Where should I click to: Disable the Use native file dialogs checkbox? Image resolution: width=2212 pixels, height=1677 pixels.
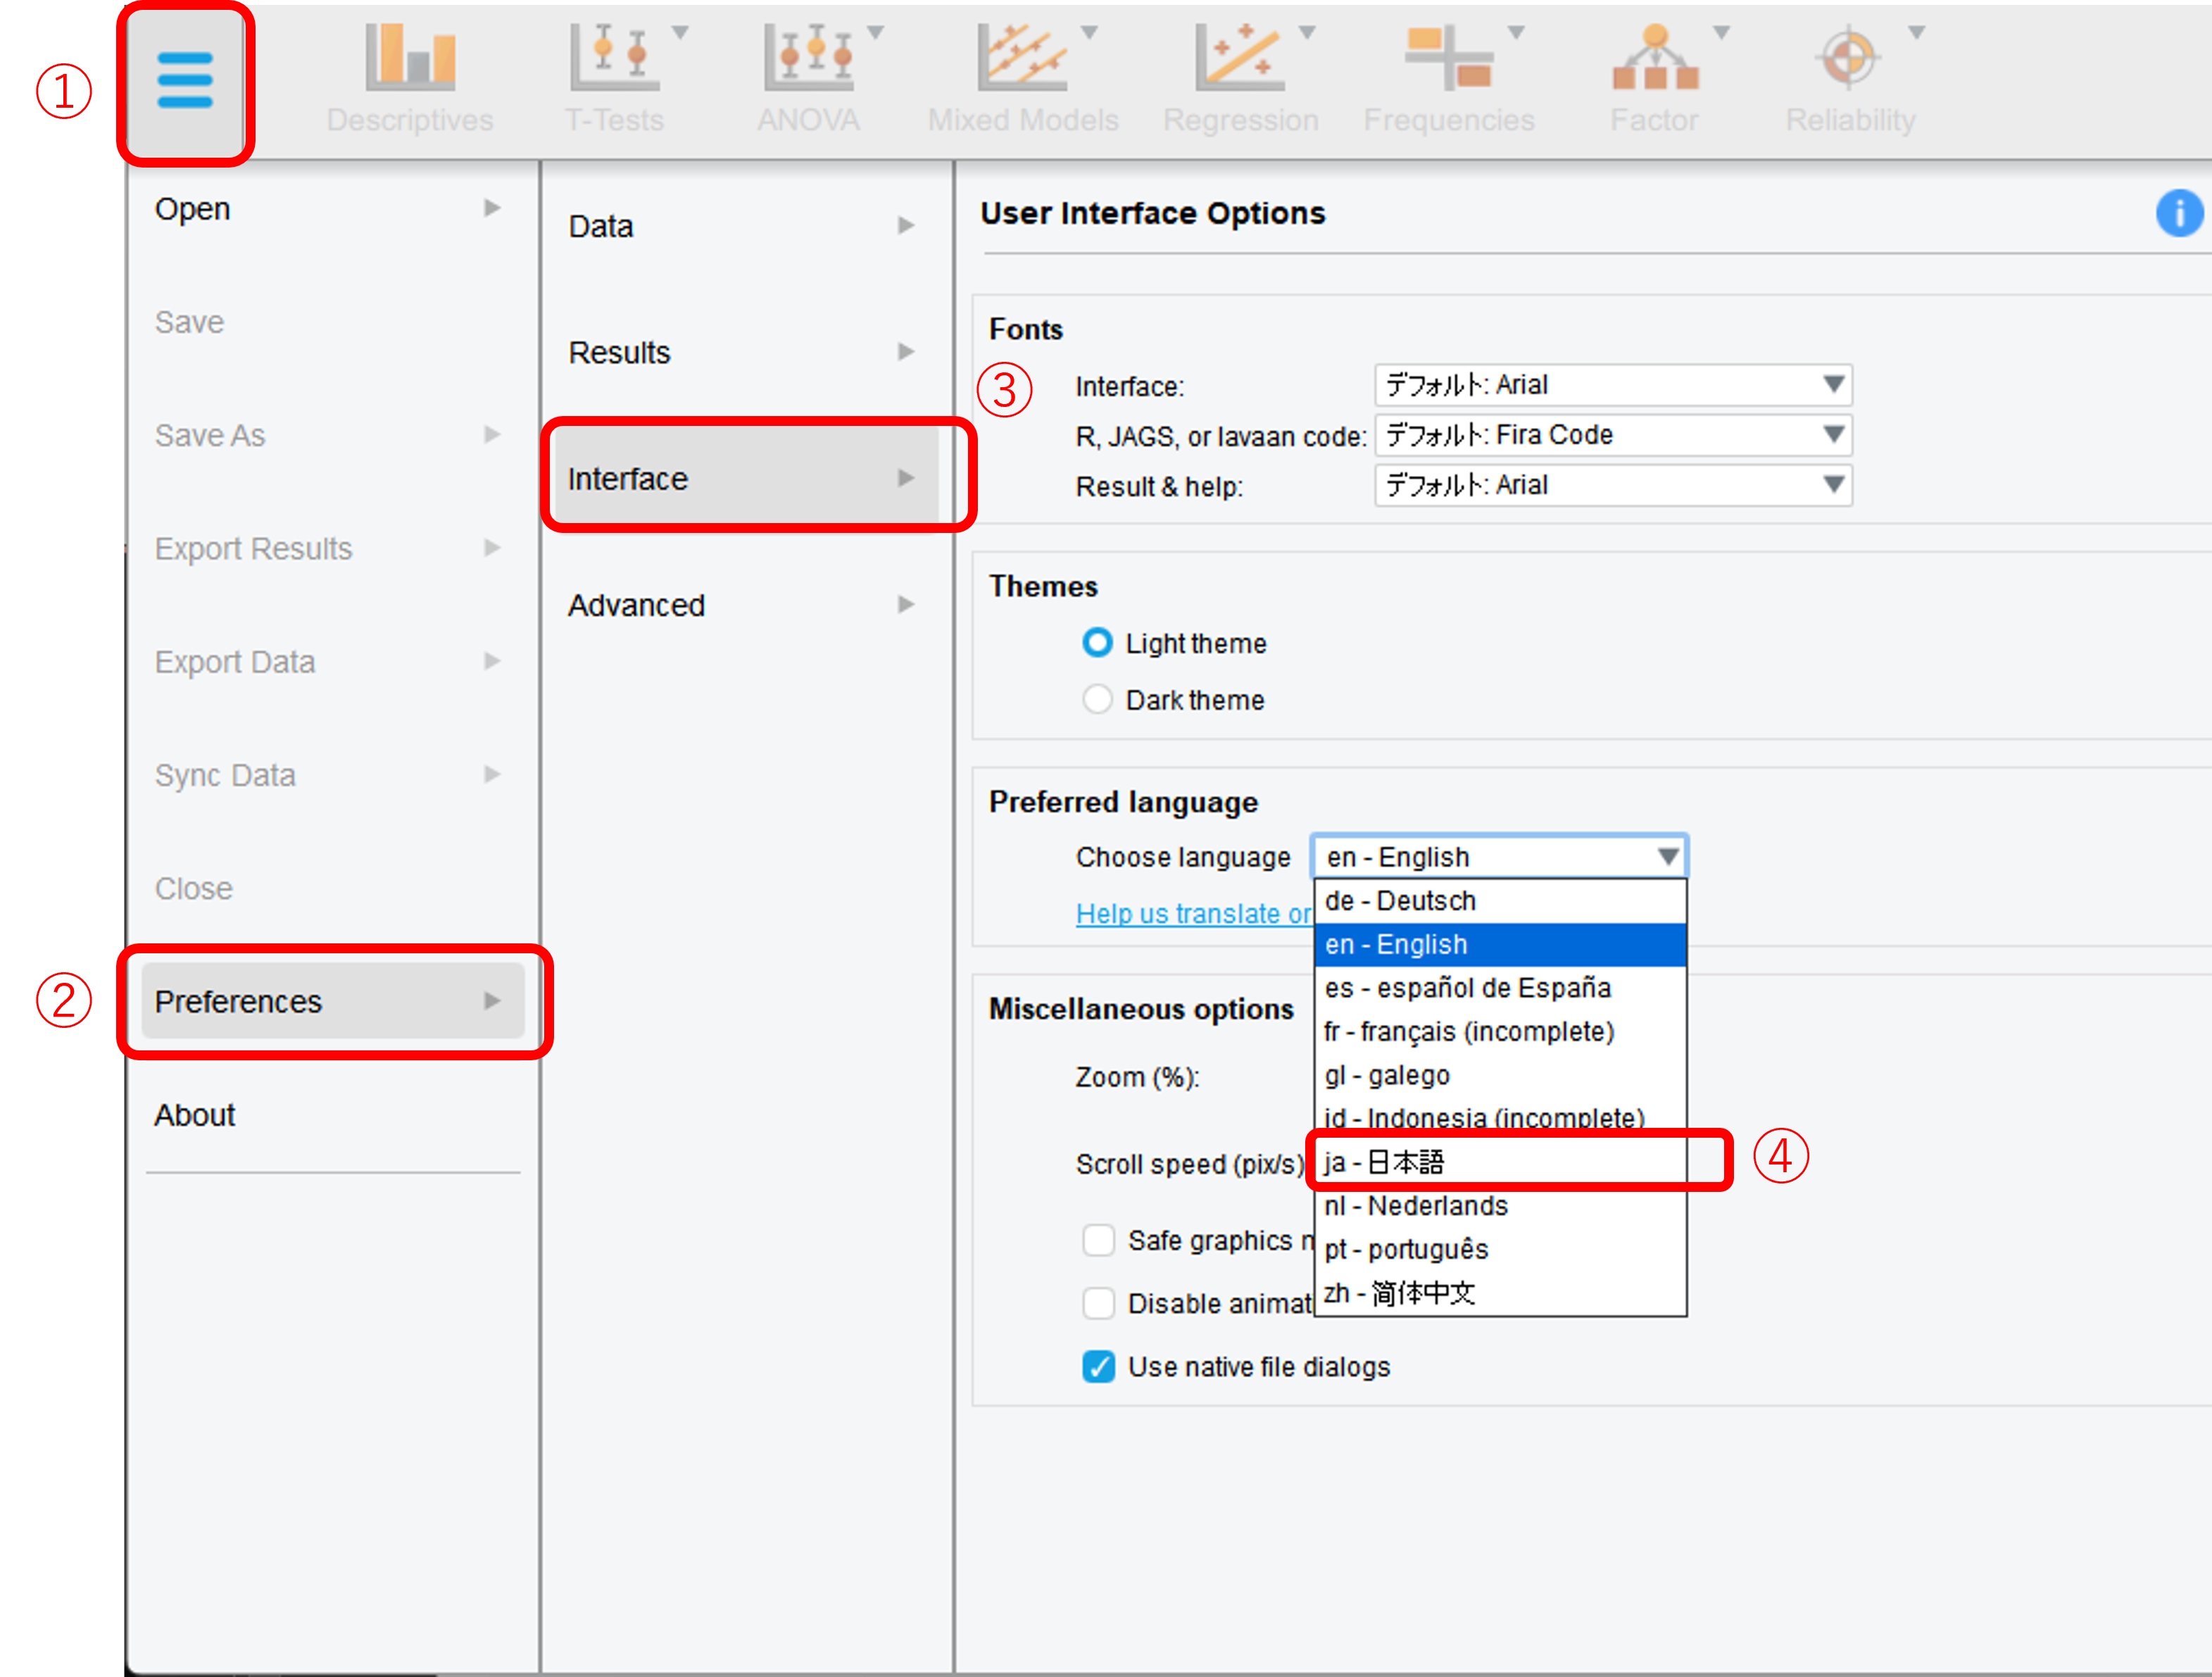(1098, 1366)
